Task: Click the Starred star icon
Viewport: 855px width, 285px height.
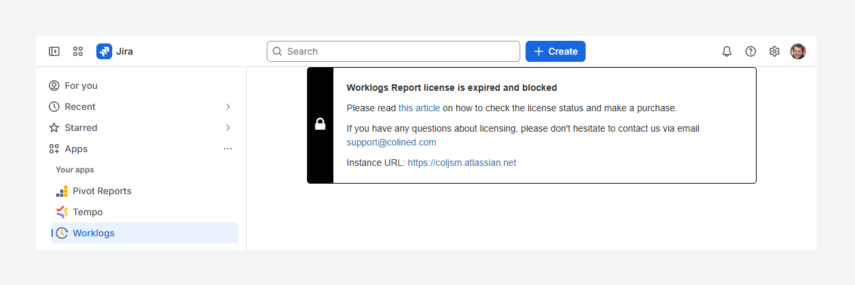Action: tap(54, 128)
